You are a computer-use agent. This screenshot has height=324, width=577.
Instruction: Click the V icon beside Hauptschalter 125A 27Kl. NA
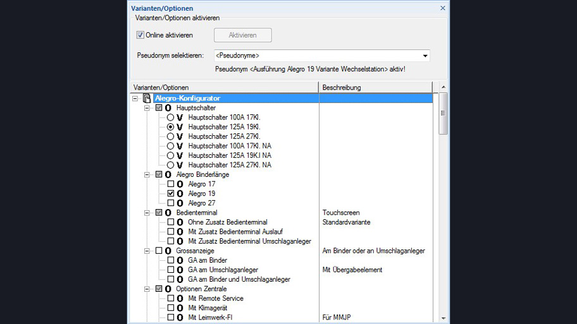point(180,165)
